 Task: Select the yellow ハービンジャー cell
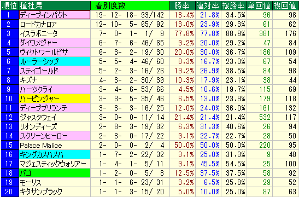click(55, 99)
